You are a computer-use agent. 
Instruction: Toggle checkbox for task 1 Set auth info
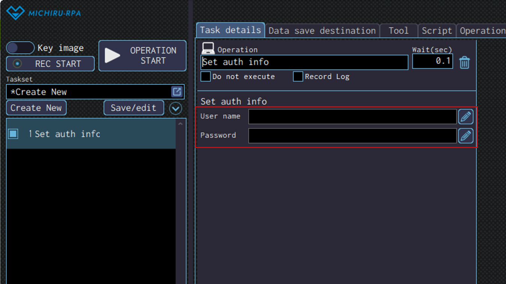coord(13,134)
